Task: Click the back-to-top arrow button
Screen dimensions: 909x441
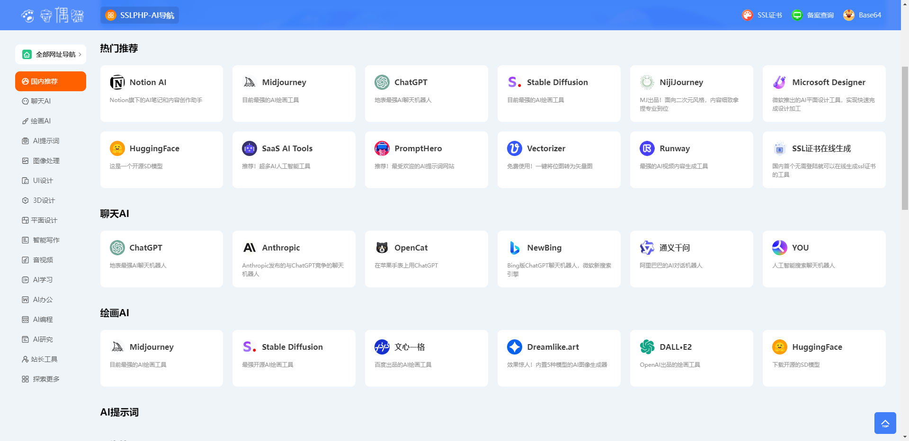Action: 885,423
